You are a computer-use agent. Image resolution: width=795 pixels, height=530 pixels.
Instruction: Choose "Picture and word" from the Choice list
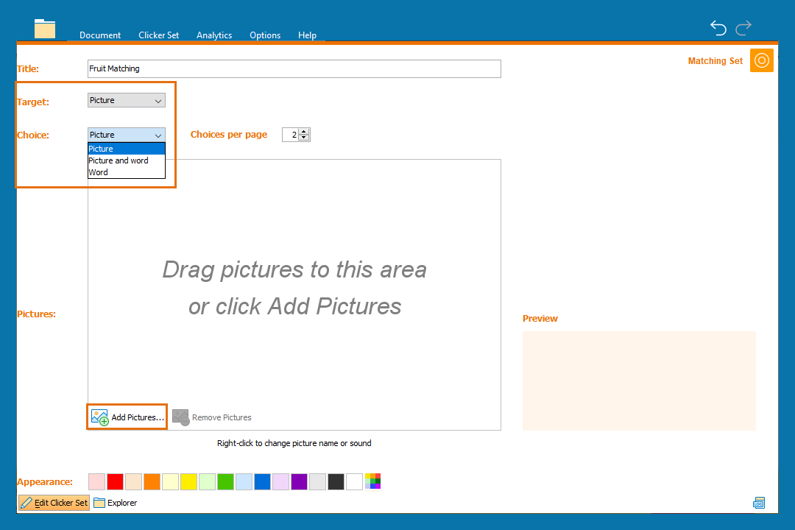click(119, 160)
